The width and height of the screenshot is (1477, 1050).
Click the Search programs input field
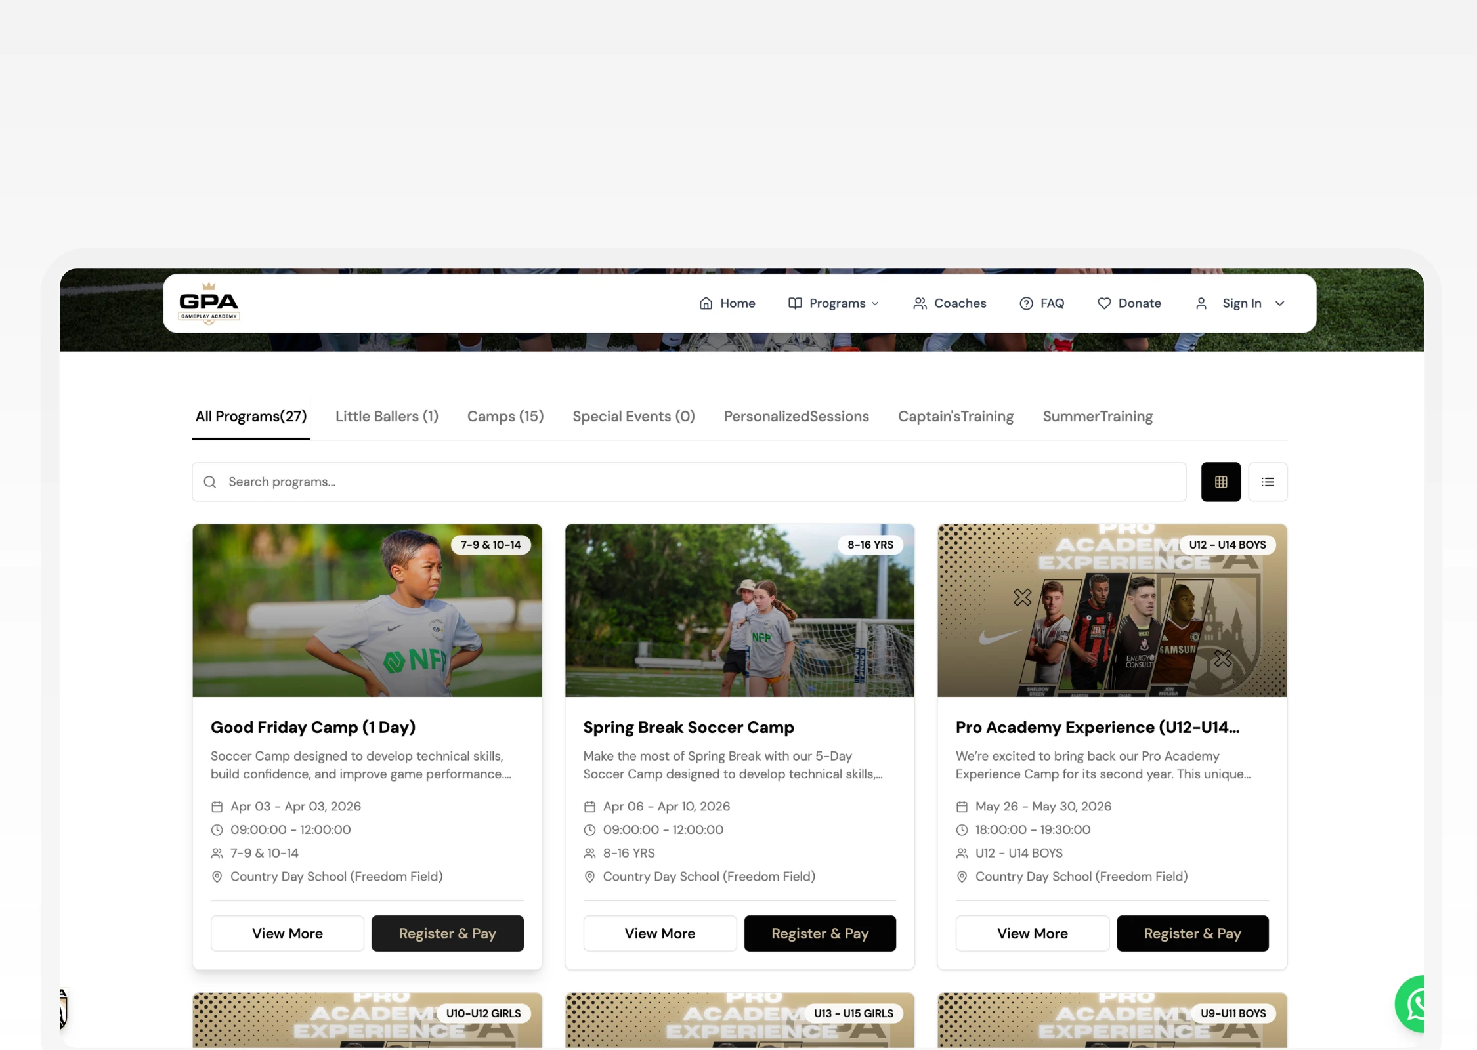(689, 482)
